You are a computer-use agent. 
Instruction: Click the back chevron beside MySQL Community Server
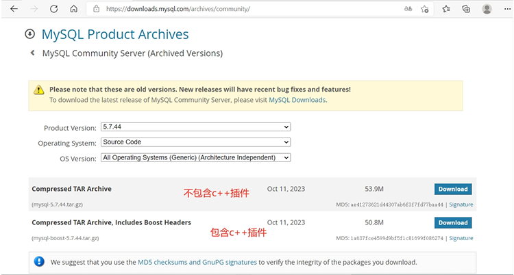click(x=32, y=53)
